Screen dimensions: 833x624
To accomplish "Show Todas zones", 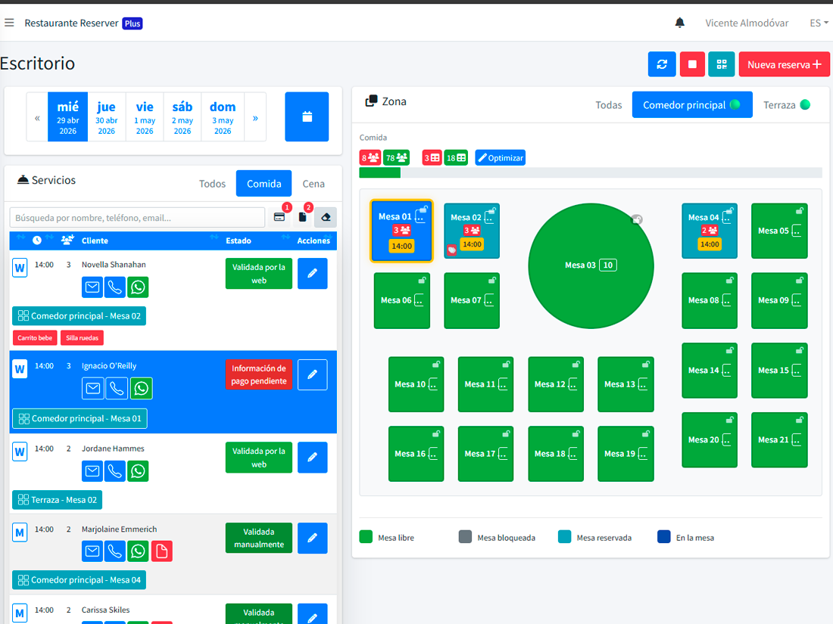I will (608, 105).
